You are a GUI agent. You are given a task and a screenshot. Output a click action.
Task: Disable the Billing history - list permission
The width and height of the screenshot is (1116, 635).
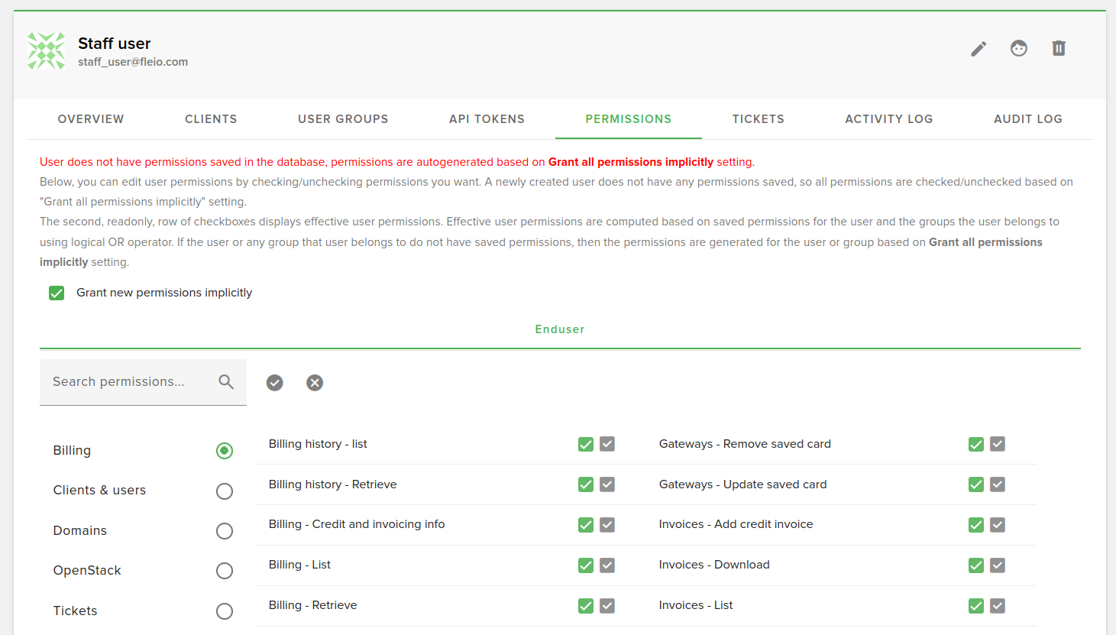point(585,444)
